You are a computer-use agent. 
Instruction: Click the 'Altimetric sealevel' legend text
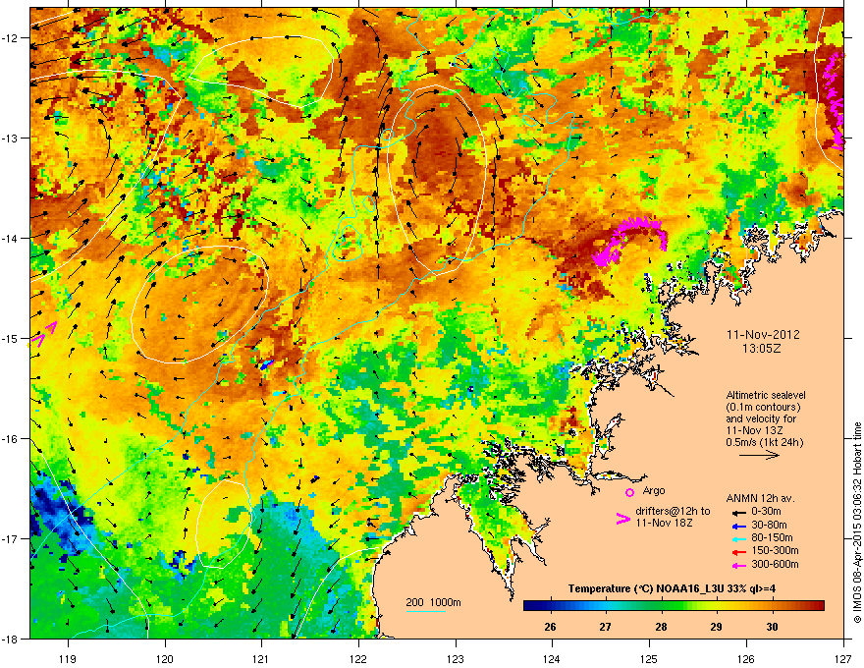[x=766, y=395]
